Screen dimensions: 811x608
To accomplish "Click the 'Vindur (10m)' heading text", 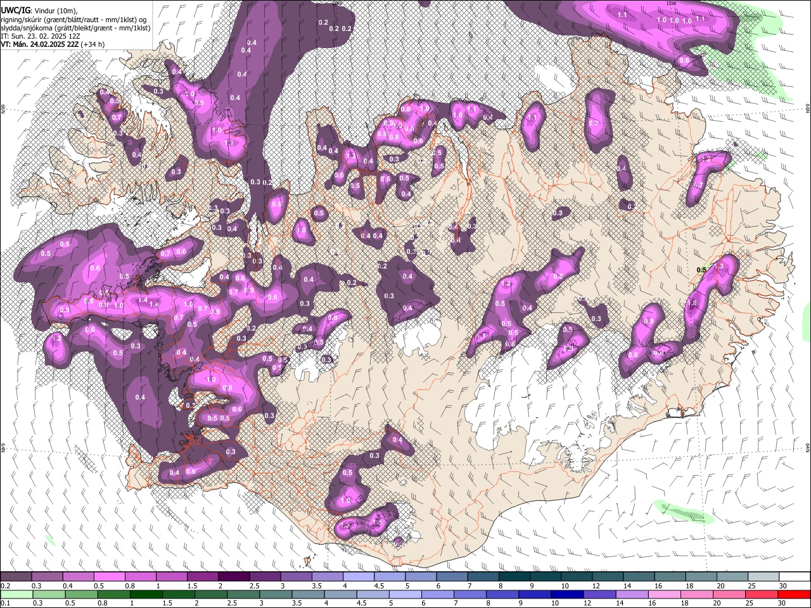I will point(55,10).
